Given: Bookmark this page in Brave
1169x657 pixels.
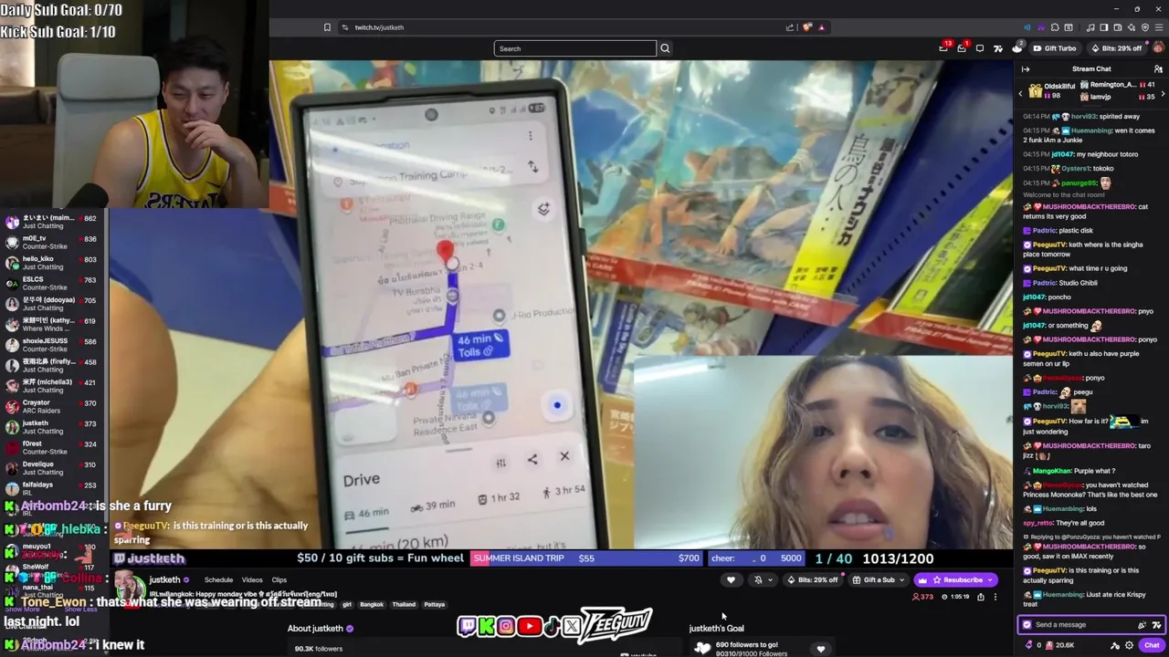Looking at the screenshot, I should (327, 27).
